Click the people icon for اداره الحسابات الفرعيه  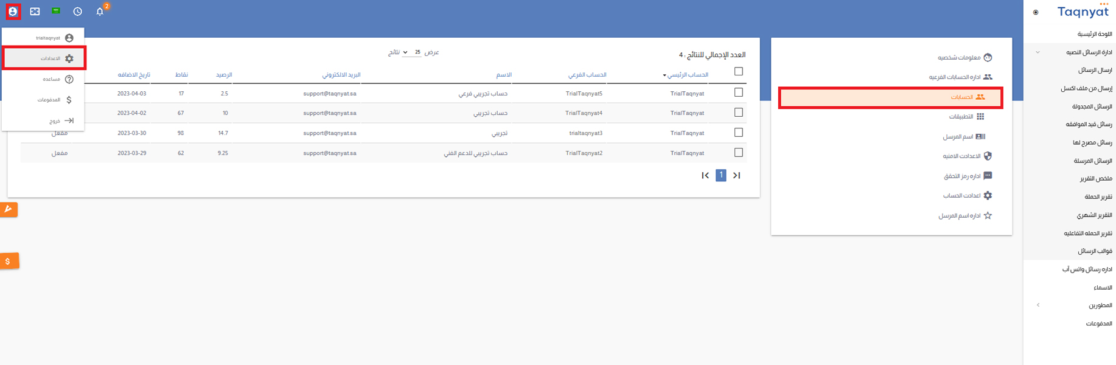point(988,77)
